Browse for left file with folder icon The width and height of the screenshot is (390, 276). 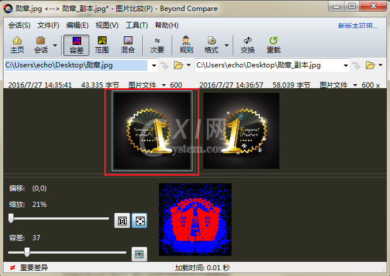pyautogui.click(x=179, y=66)
